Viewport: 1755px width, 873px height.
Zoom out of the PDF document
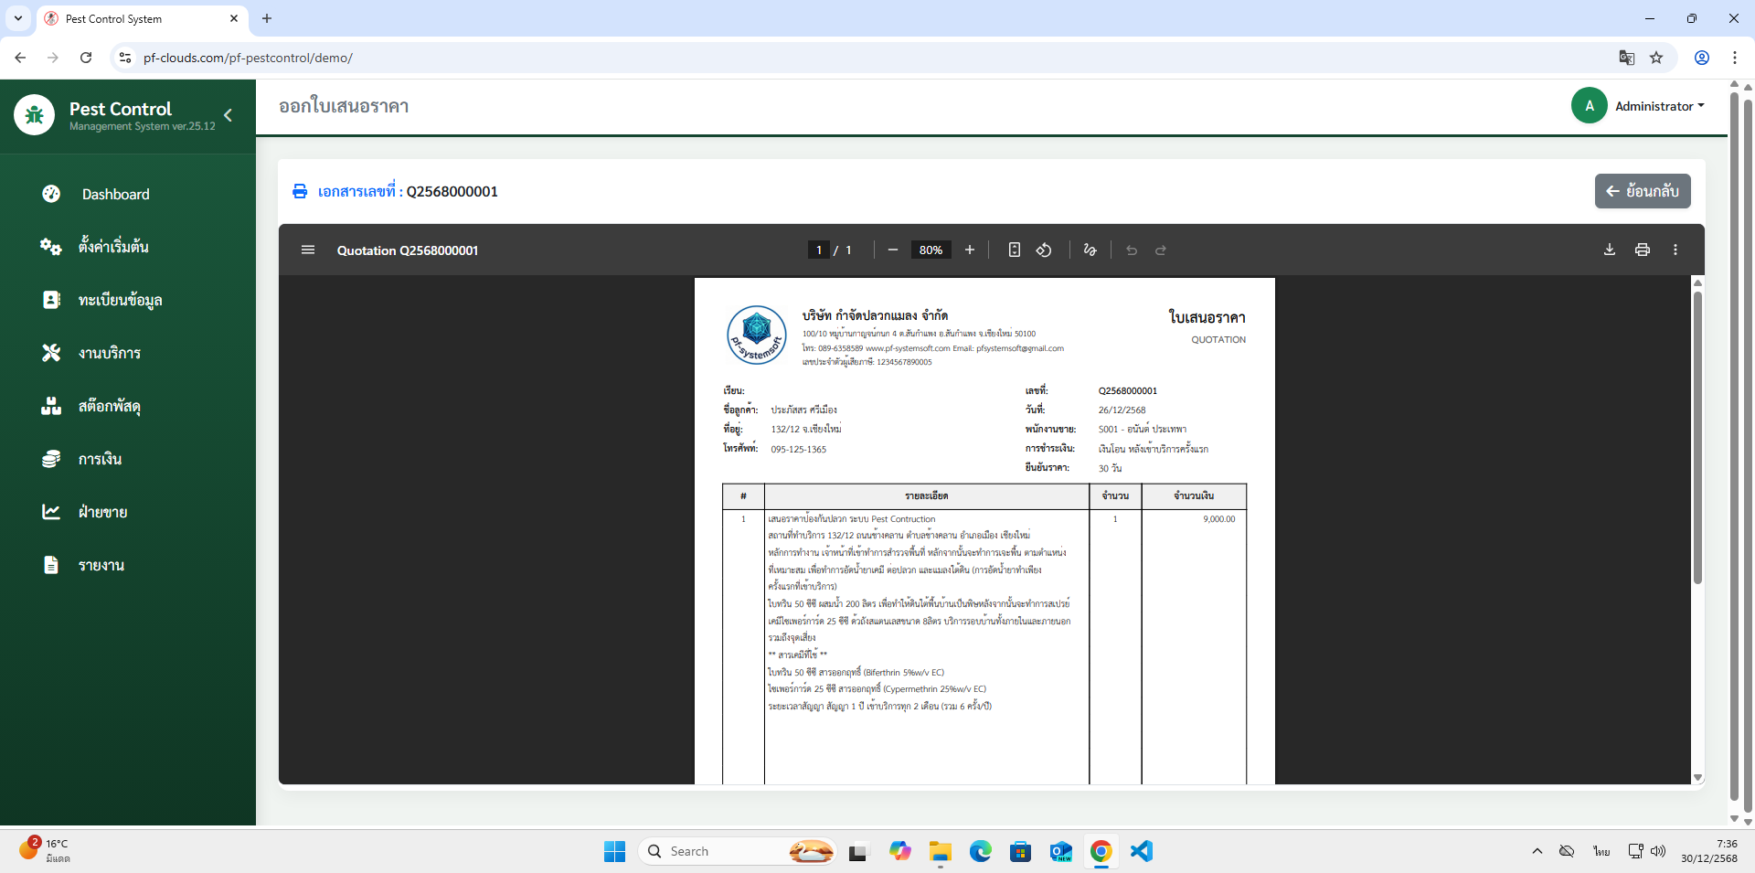[x=893, y=250]
